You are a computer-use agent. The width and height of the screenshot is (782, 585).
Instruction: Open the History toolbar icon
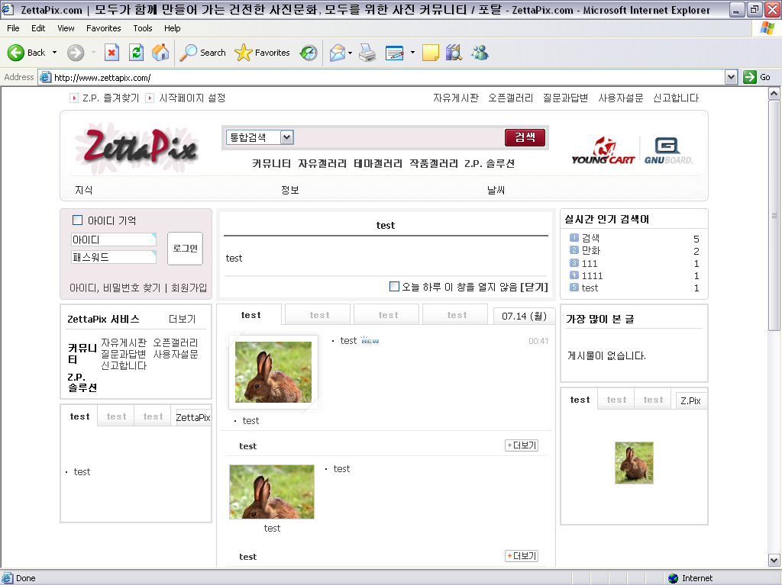[x=309, y=53]
